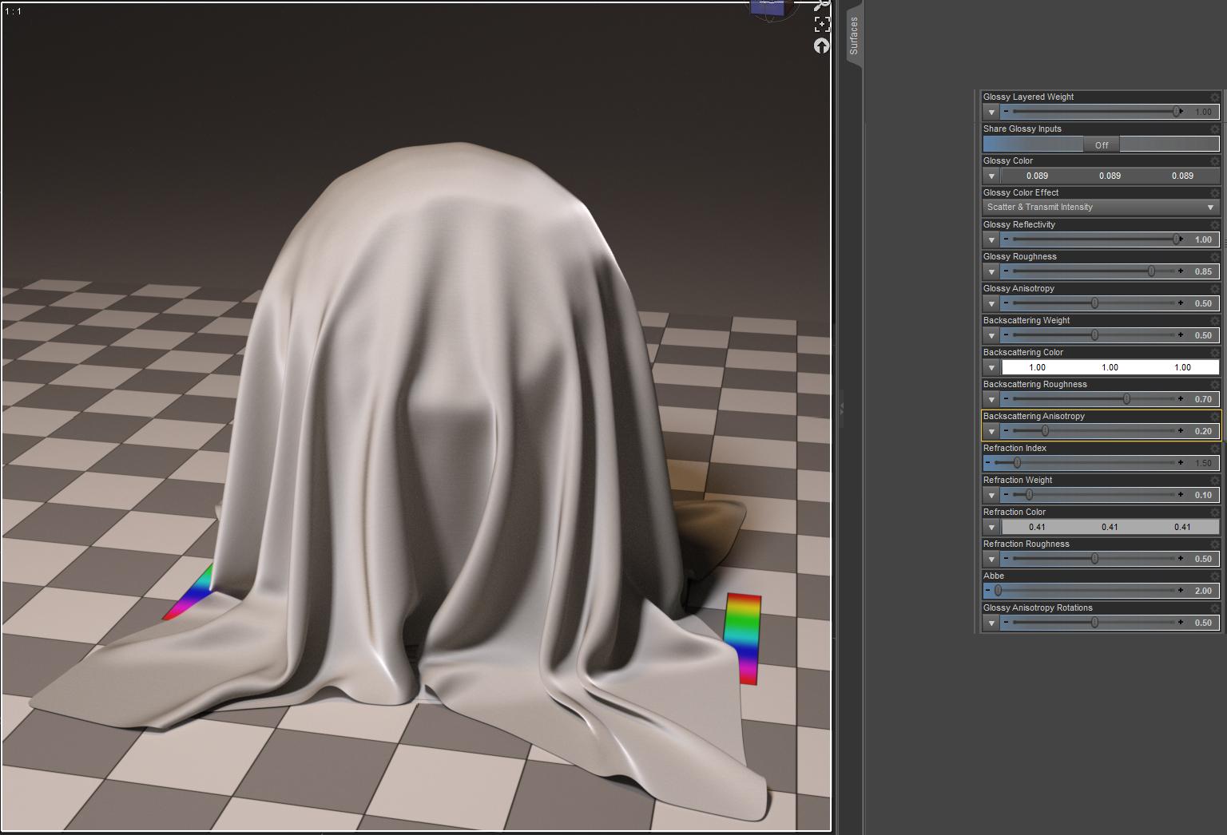This screenshot has width=1227, height=835.
Task: Expand Glossy Anisotropy Rotations map menu arrow
Action: click(991, 623)
